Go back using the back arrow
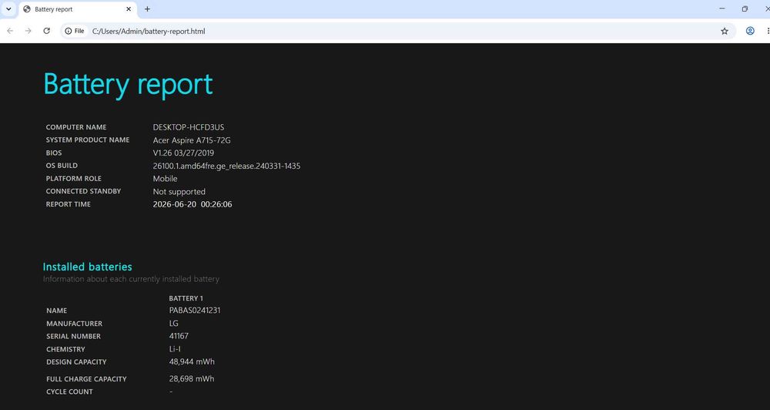Viewport: 770px width, 410px height. pyautogui.click(x=10, y=31)
